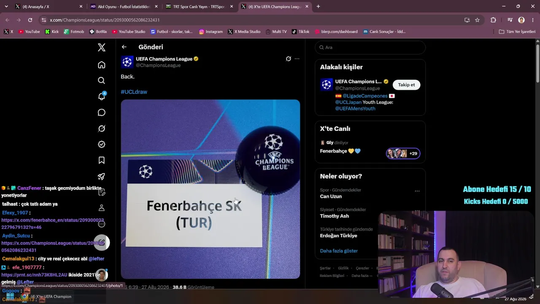Open the Kick bookmark
This screenshot has width=540, height=304.
(x=52, y=32)
